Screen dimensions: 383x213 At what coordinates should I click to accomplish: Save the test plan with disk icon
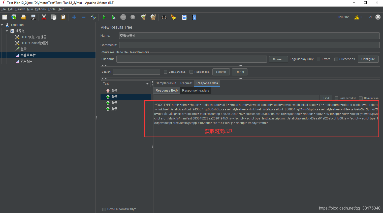pyautogui.click(x=33, y=17)
